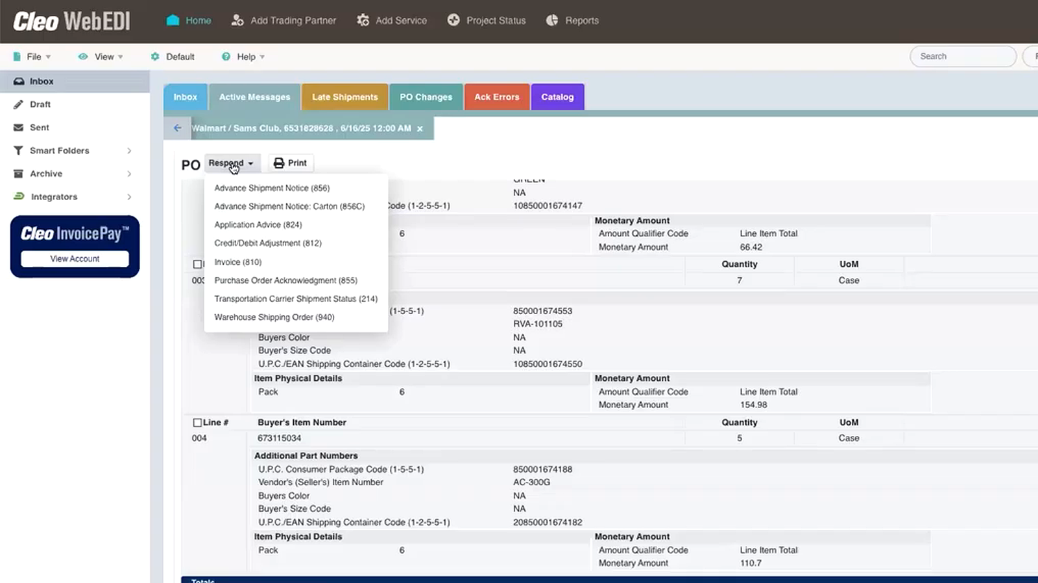Open the Late Shipments tab
The height and width of the screenshot is (583, 1038).
(345, 97)
